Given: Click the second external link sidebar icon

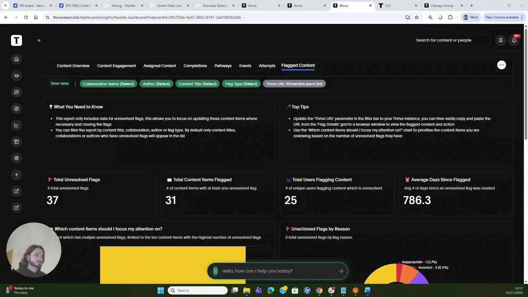Looking at the screenshot, I should click(x=16, y=207).
